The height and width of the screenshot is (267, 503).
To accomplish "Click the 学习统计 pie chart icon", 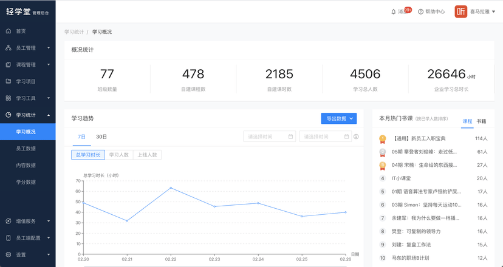I will click(9, 115).
